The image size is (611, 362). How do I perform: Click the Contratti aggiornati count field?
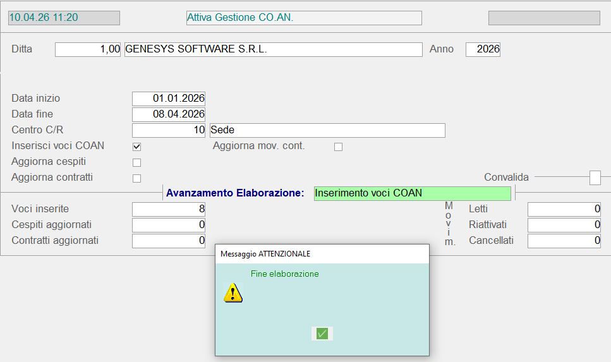(169, 241)
